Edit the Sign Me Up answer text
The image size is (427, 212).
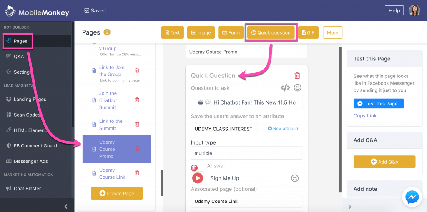pyautogui.click(x=225, y=178)
